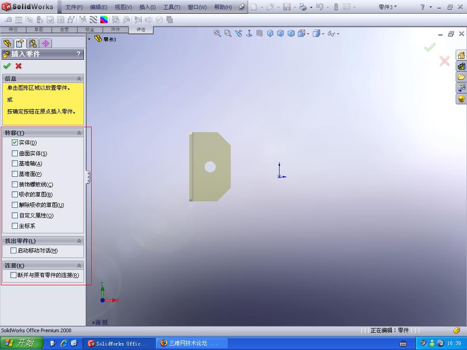The height and width of the screenshot is (350, 467).
Task: Open the Help question mark dropdown arrow
Action: [431, 7]
